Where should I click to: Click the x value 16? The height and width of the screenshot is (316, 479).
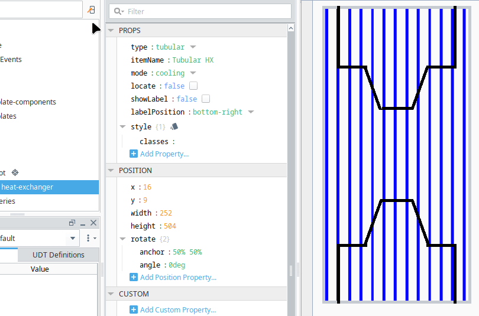[x=147, y=187]
